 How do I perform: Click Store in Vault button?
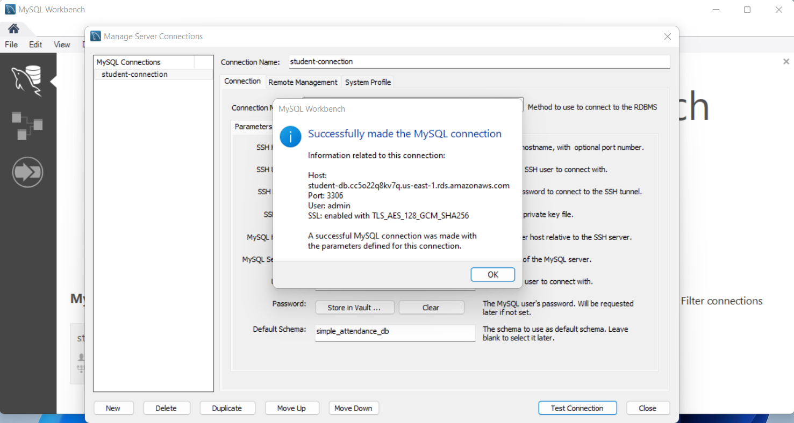coord(354,308)
